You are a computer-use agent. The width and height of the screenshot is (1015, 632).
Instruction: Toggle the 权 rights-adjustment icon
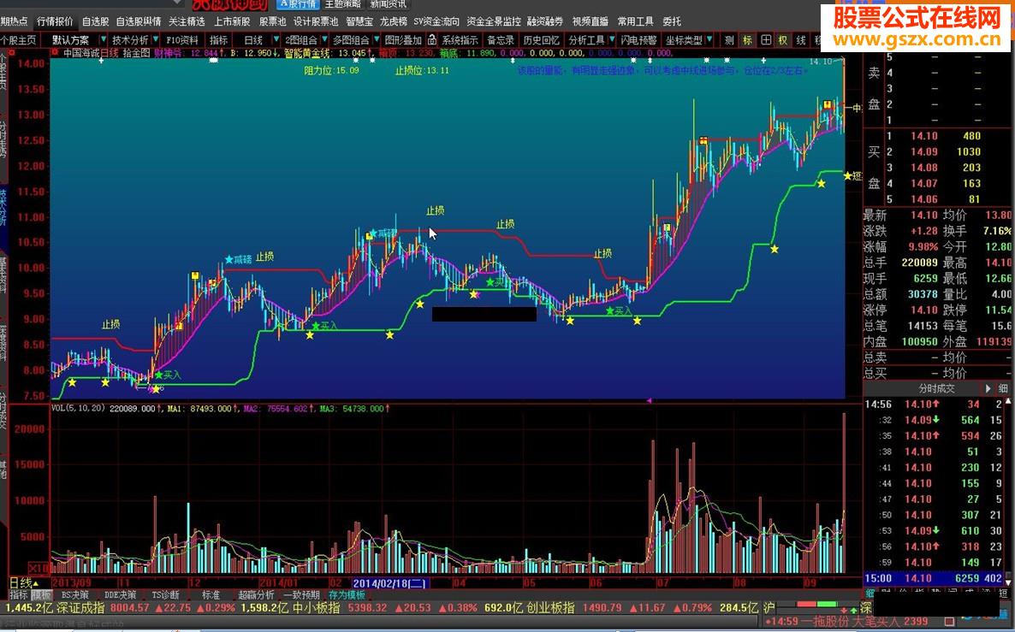coord(782,40)
